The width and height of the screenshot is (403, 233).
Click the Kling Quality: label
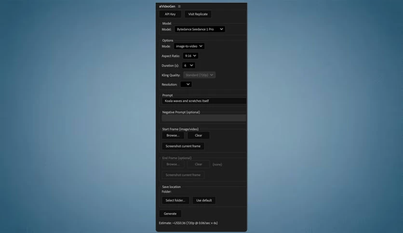click(x=171, y=75)
